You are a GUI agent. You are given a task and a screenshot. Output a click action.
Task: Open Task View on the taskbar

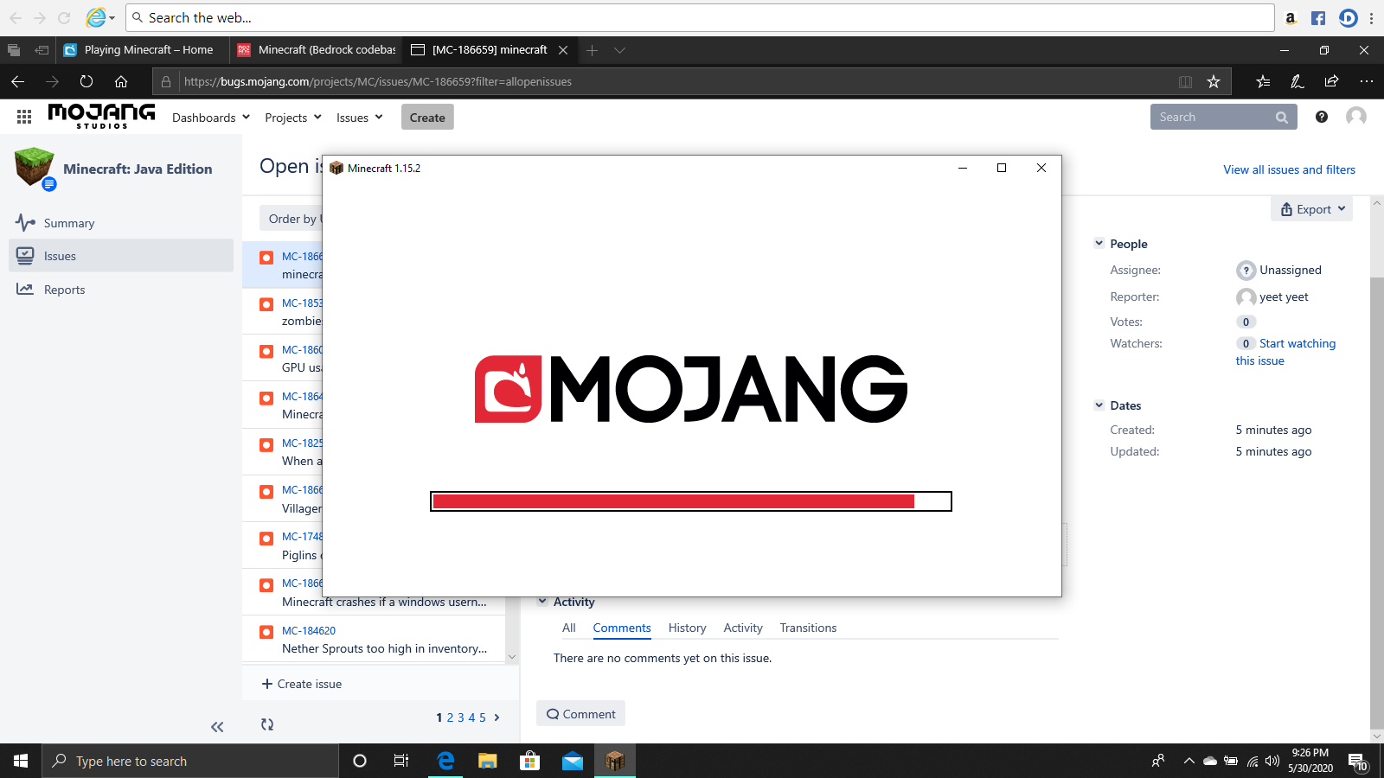point(401,761)
